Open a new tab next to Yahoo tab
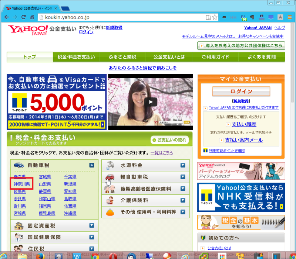Viewport: 296px width, 259px height. click(65, 8)
